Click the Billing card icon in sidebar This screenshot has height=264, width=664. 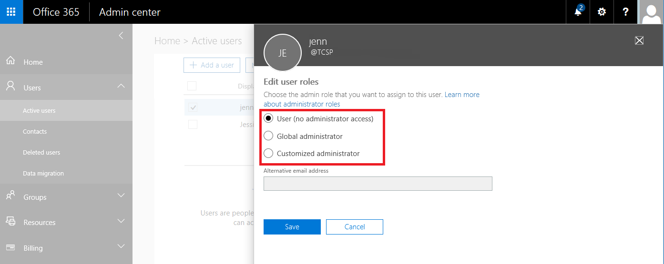click(x=10, y=247)
